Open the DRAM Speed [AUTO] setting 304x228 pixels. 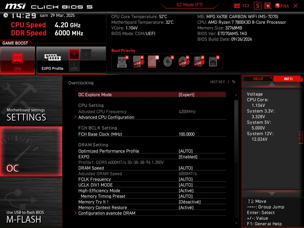pyautogui.click(x=152, y=168)
